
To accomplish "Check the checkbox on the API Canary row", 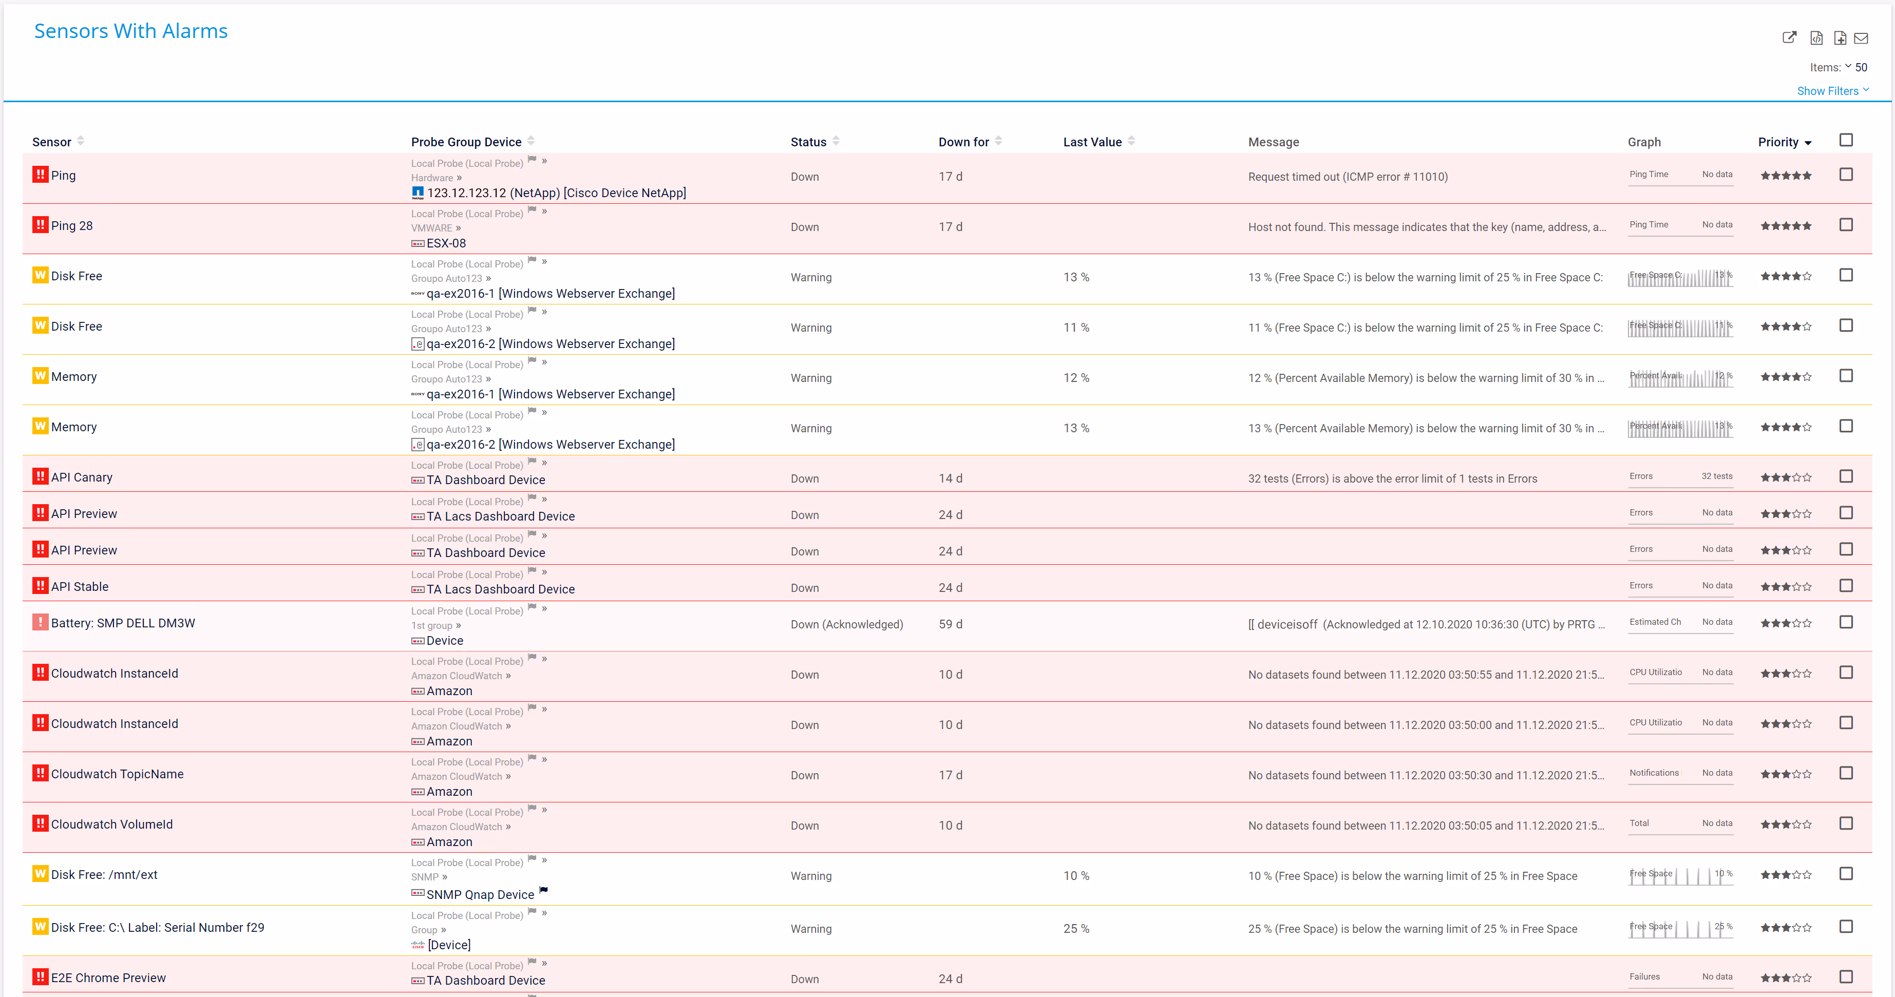I will (1846, 476).
